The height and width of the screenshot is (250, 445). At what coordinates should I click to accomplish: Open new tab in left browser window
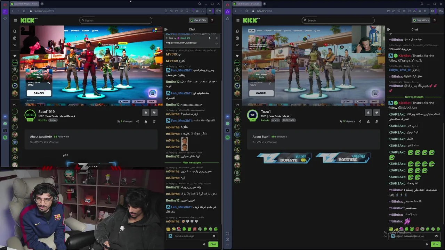[42, 4]
